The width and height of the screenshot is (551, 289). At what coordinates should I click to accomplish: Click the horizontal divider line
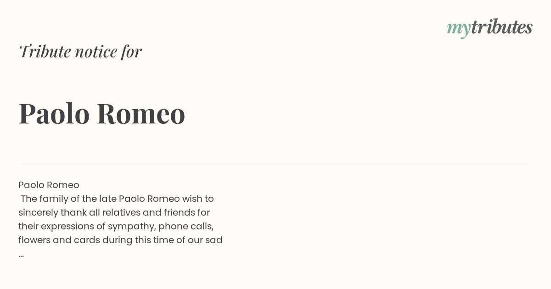click(x=275, y=163)
